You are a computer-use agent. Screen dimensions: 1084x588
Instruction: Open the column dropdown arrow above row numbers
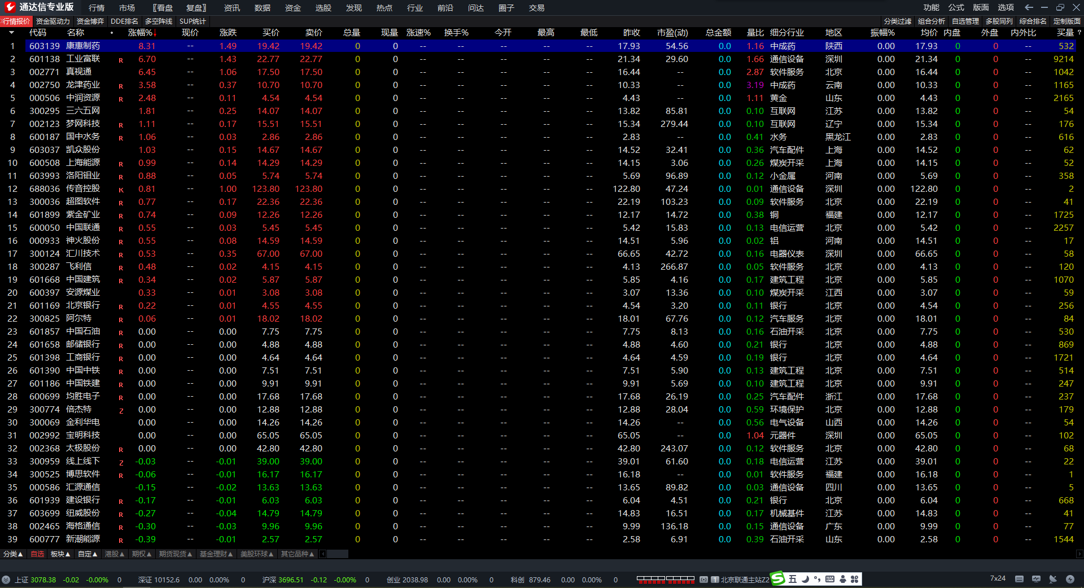(x=11, y=33)
